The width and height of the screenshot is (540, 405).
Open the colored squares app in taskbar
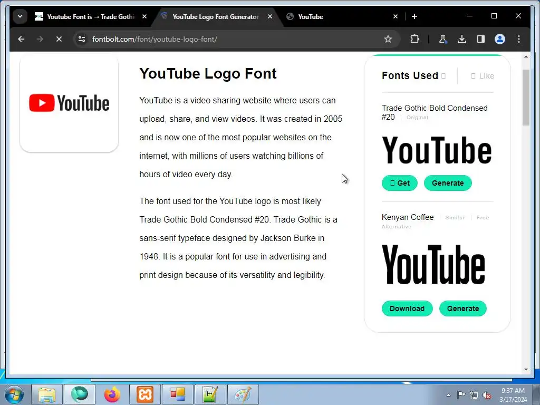click(178, 394)
